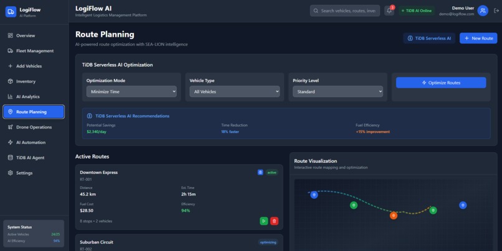Click the Add Vehicles plus icon
The width and height of the screenshot is (502, 251).
coord(10,66)
